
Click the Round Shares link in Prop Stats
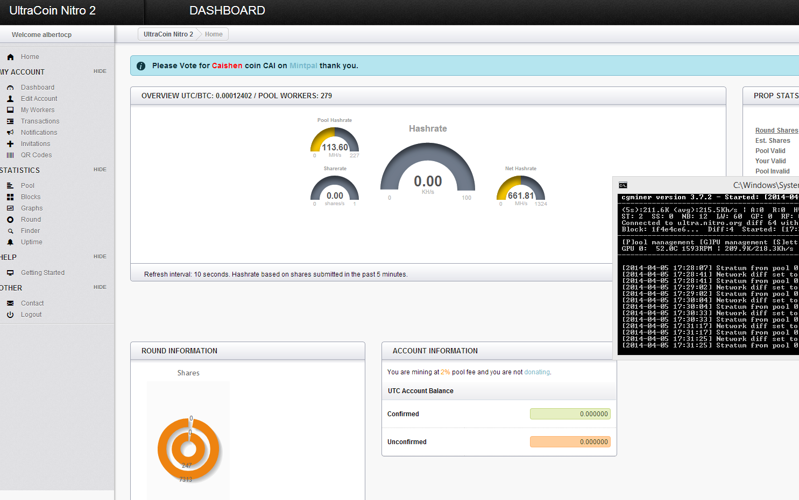click(776, 131)
